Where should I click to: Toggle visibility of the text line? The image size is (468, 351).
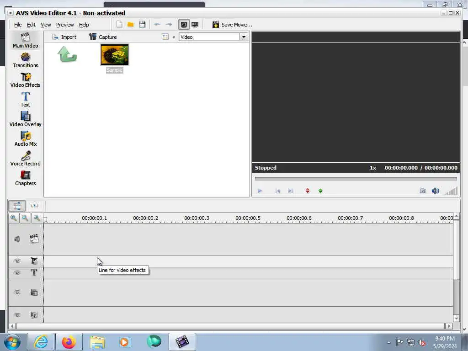17,272
